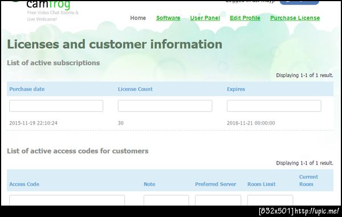Image resolution: width=342 pixels, height=217 pixels.
Task: Click the 'List of active subscriptions' heading
Action: (x=54, y=63)
